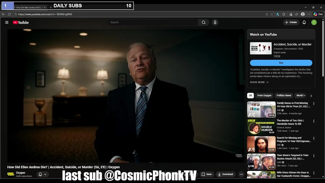Open a new browser tab
This screenshot has width=325, height=183.
coord(51,8)
